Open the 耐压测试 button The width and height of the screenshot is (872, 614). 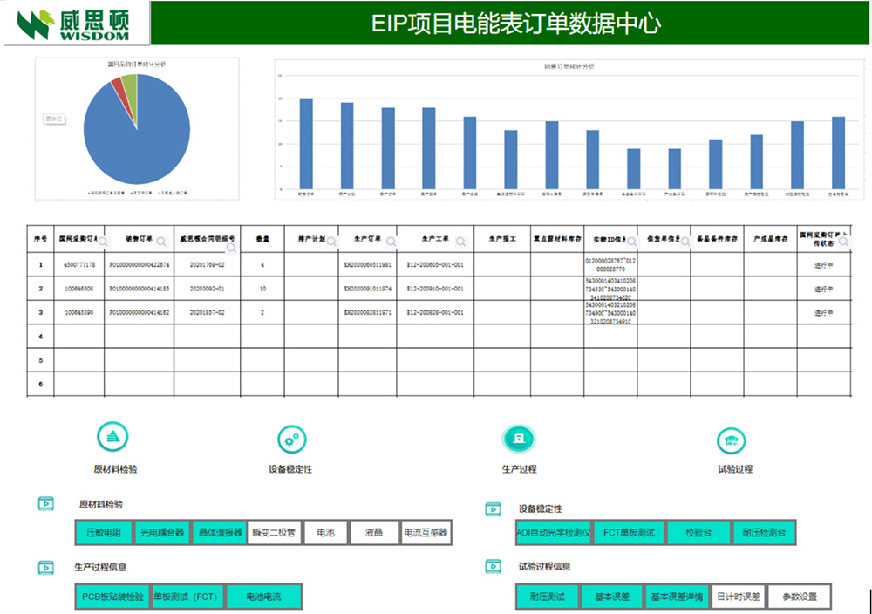pyautogui.click(x=548, y=597)
